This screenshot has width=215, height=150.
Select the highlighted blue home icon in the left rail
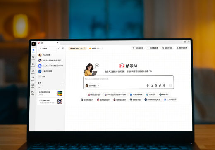(x=33, y=50)
